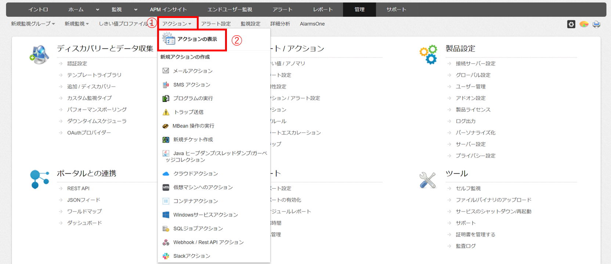Open the サポート tab
611x264 pixels.
(x=396, y=10)
